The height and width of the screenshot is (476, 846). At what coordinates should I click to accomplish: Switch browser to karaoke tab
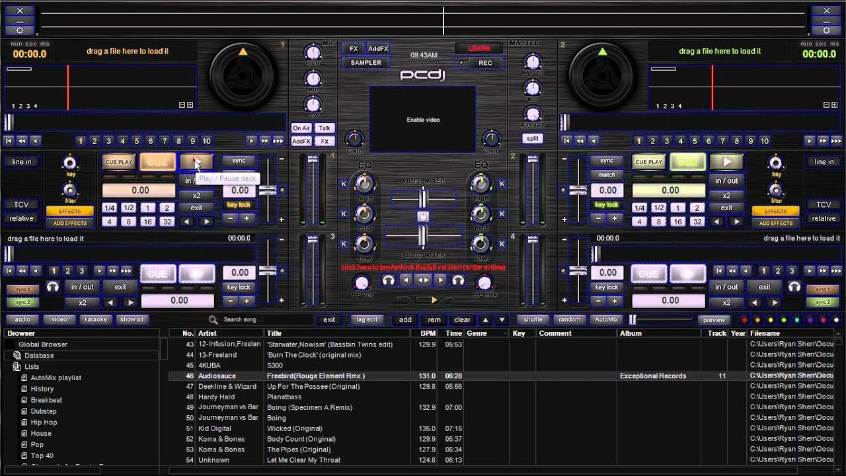click(95, 320)
